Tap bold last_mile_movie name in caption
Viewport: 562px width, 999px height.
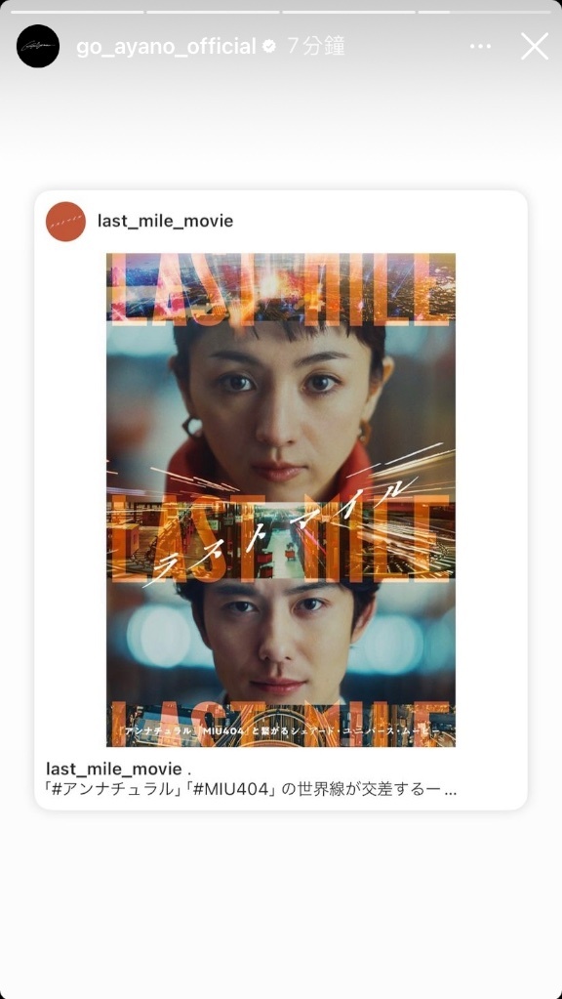tap(114, 769)
